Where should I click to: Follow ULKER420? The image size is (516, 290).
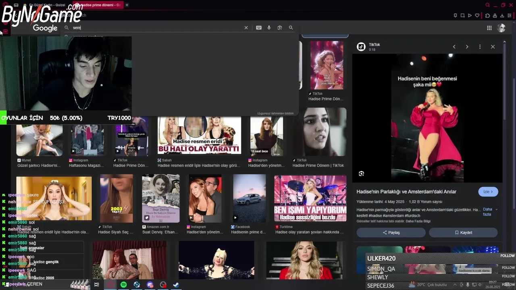point(508,256)
